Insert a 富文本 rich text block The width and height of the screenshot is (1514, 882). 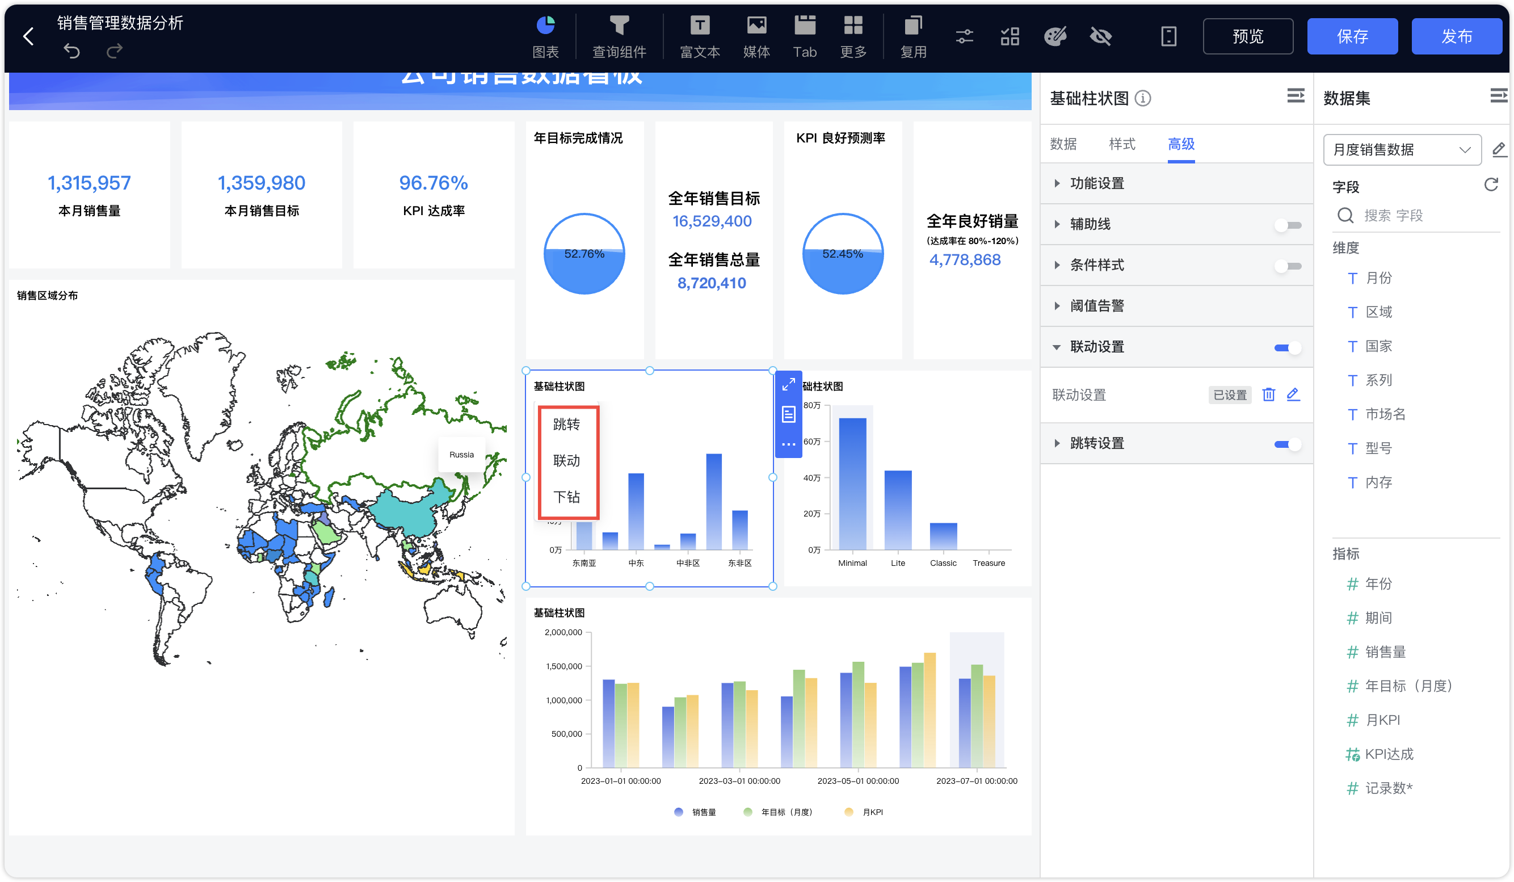pos(699,37)
